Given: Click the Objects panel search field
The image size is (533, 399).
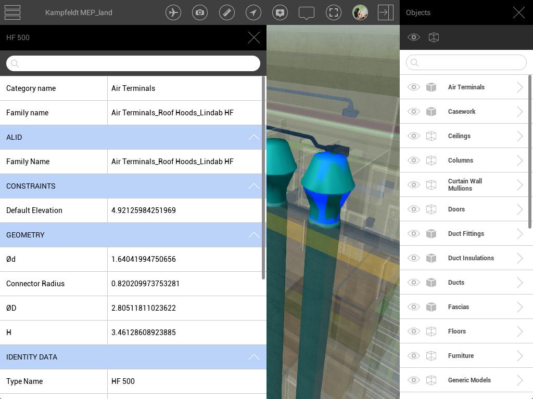Looking at the screenshot, I should (466, 63).
